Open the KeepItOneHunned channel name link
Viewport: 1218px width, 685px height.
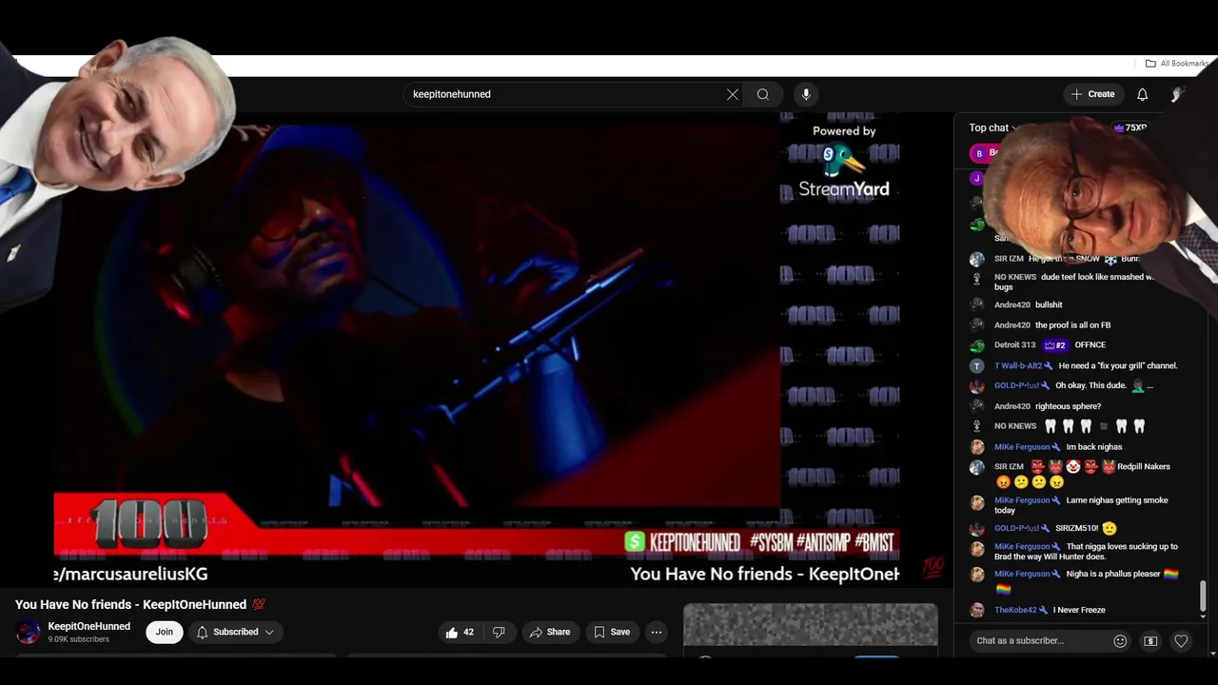click(x=89, y=626)
